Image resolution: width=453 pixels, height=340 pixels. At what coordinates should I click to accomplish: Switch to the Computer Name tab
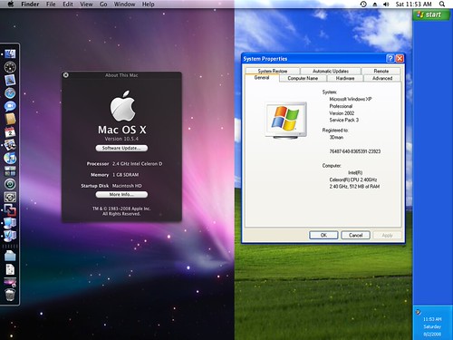pyautogui.click(x=303, y=78)
